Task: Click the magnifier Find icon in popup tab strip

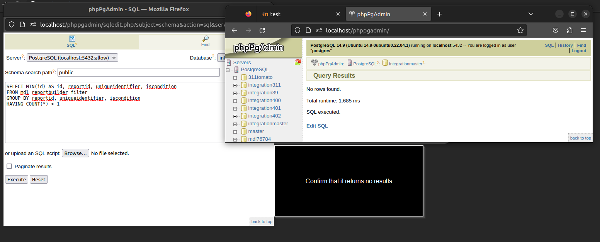Action: pyautogui.click(x=206, y=39)
